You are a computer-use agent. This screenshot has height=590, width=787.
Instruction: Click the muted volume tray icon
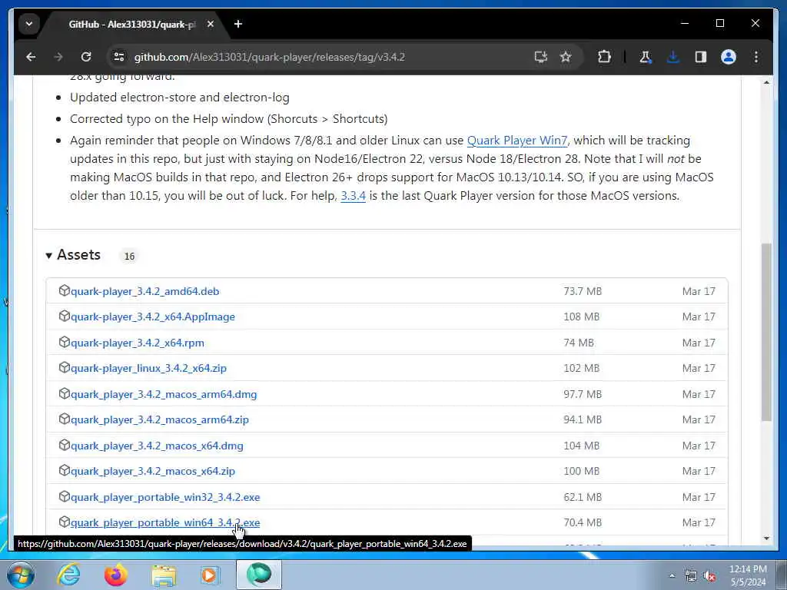click(x=709, y=576)
